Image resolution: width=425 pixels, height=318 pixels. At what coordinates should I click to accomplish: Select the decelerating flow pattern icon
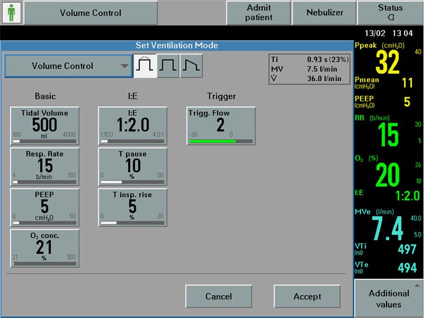point(191,66)
